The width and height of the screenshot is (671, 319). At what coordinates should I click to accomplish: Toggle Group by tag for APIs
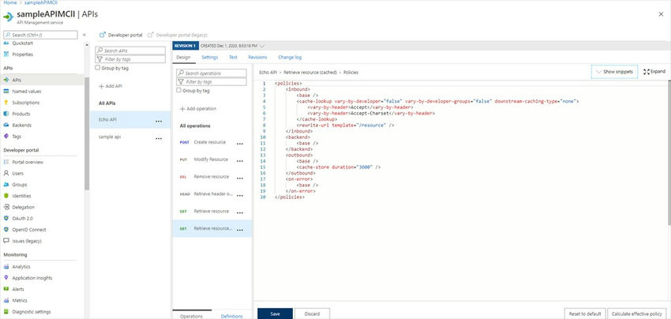[x=98, y=68]
